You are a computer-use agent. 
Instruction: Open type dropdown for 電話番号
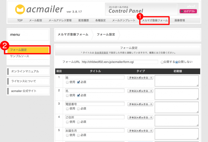tap(140, 104)
